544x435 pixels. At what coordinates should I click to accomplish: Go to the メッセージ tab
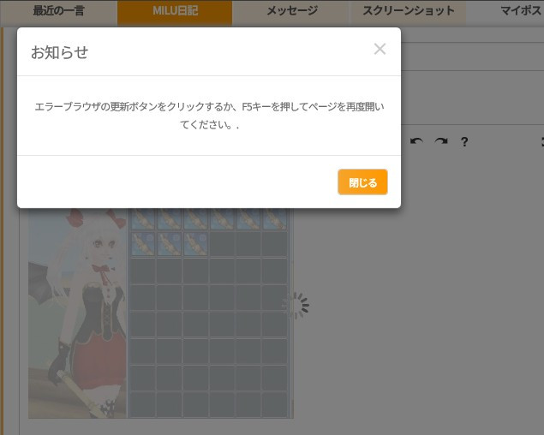click(x=291, y=11)
